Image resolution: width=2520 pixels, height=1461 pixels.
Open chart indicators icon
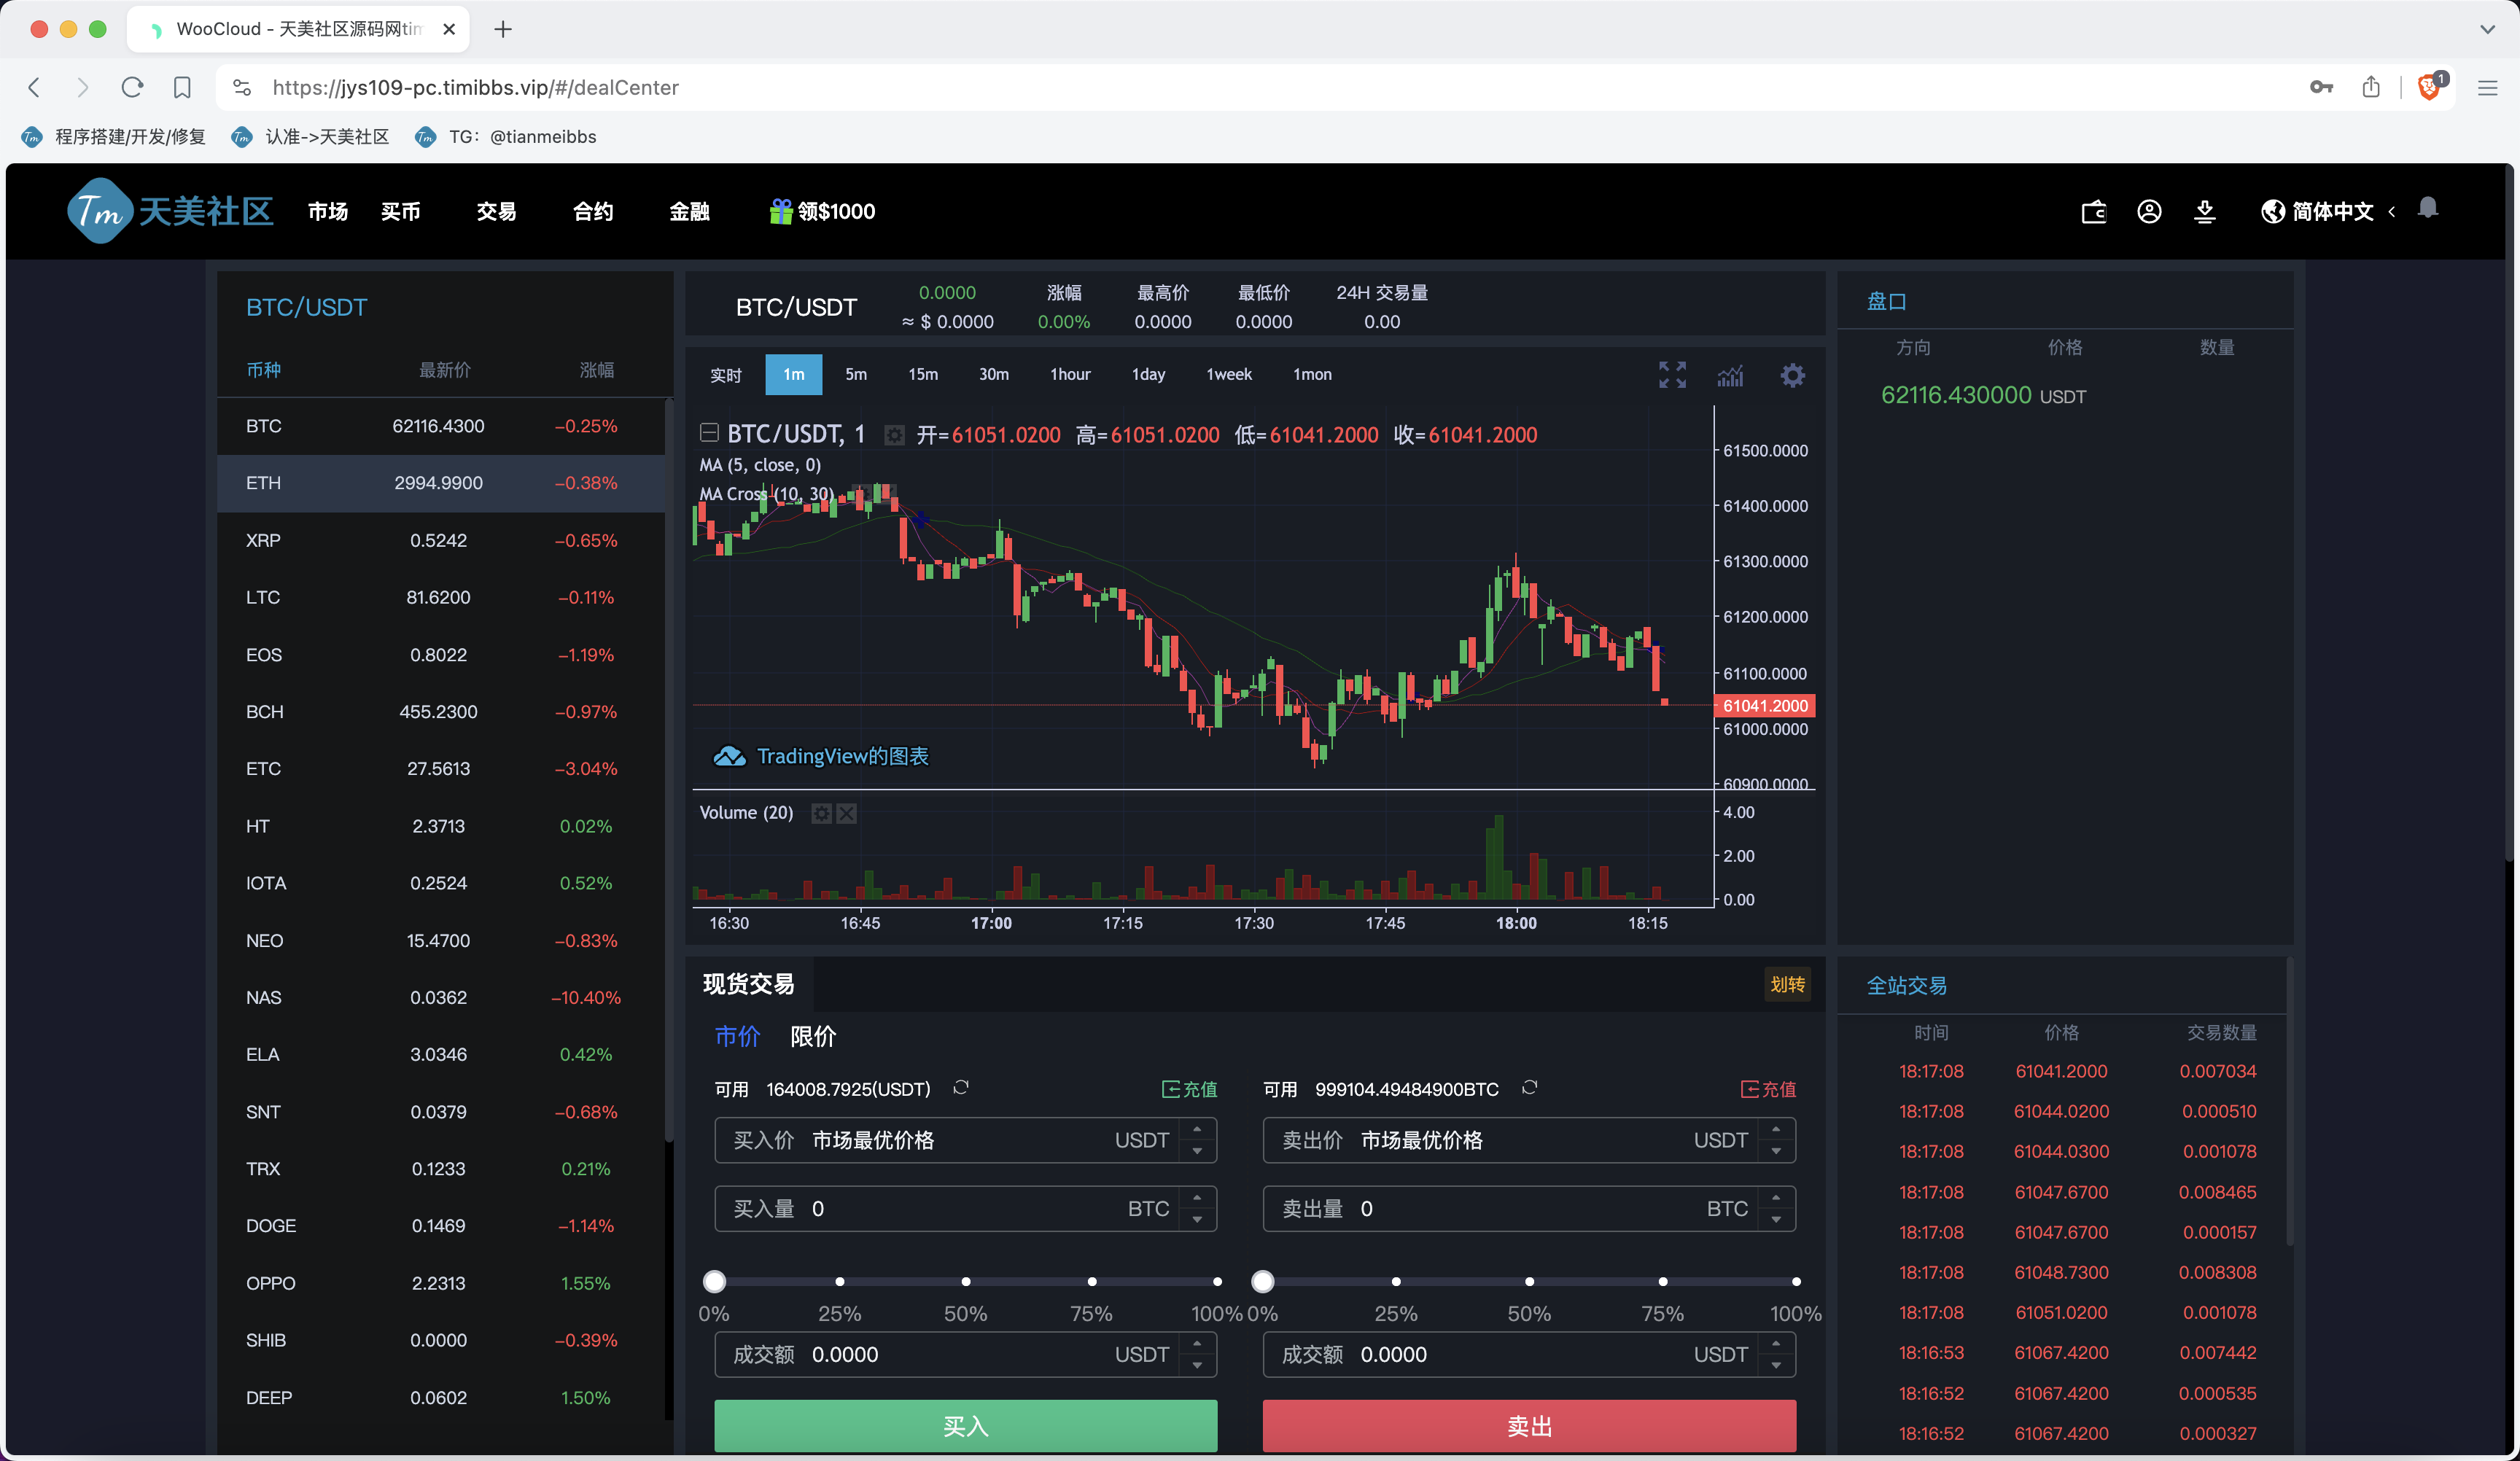pyautogui.click(x=1730, y=376)
